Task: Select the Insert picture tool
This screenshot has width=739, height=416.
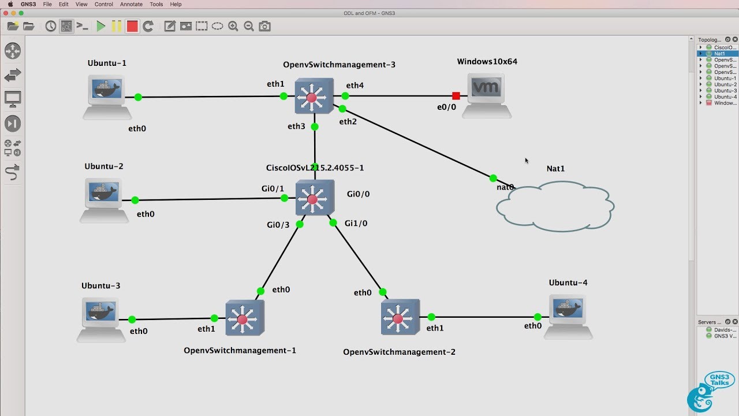Action: click(x=185, y=26)
